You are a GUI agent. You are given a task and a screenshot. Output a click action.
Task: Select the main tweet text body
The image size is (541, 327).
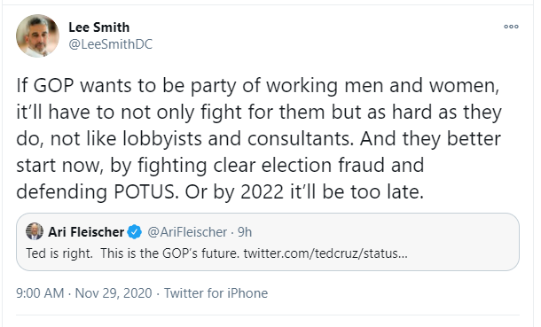[x=259, y=138]
